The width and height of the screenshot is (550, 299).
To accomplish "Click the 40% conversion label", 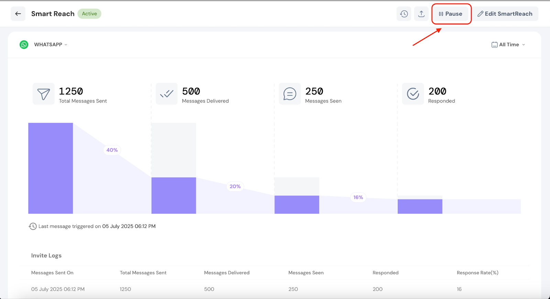I will click(x=112, y=150).
